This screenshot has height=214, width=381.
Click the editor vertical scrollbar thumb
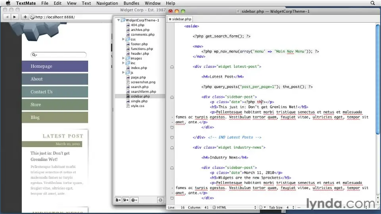pos(377,79)
